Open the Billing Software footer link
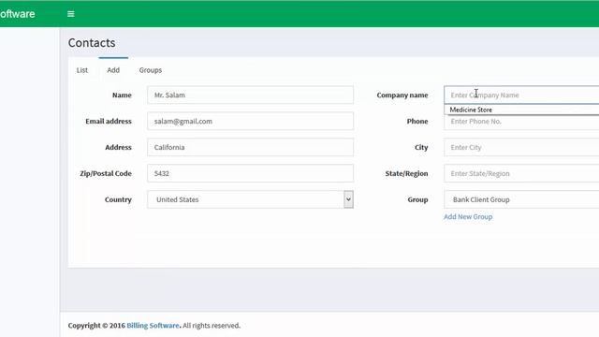 [x=153, y=326]
